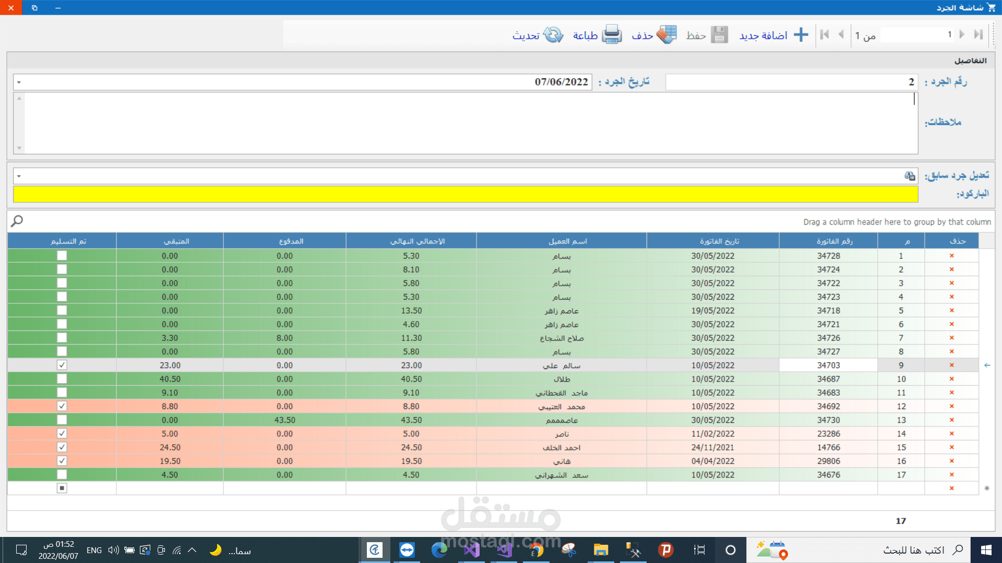Open Microsoft Edge from the taskbar

click(439, 550)
